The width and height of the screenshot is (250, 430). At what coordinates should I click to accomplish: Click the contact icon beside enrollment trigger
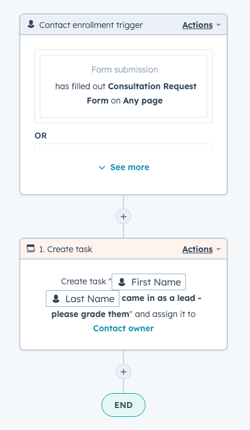click(x=31, y=24)
